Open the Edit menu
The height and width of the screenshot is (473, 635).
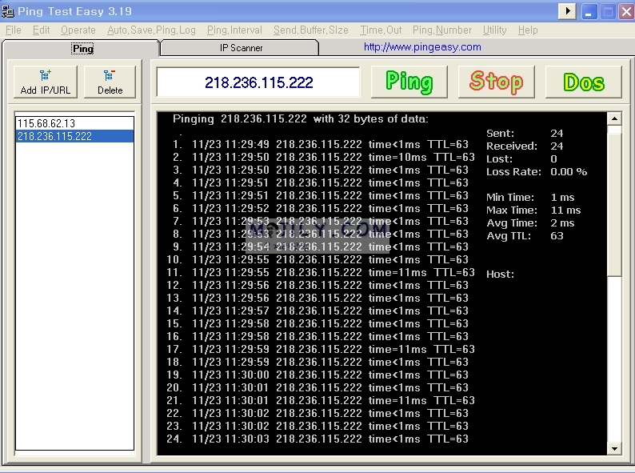point(42,30)
